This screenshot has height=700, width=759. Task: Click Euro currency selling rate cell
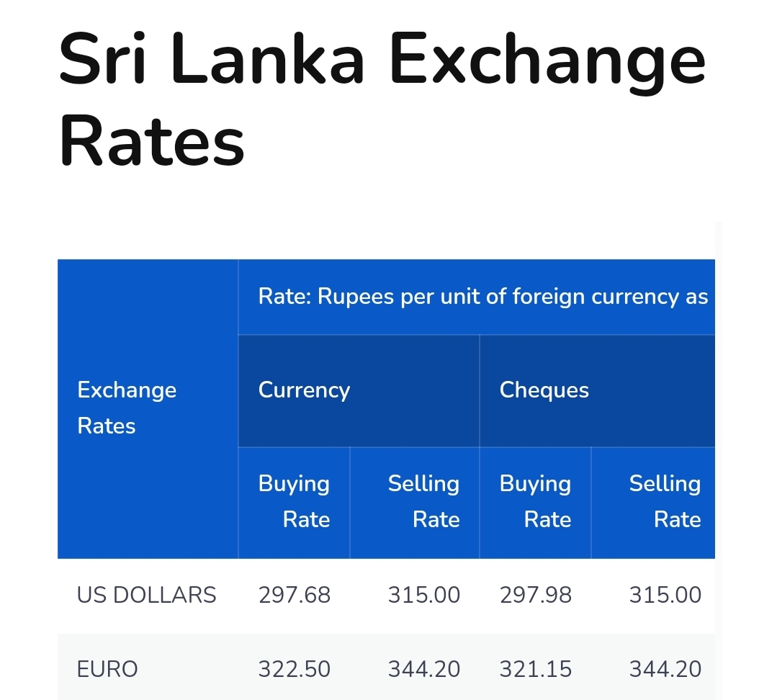(423, 669)
